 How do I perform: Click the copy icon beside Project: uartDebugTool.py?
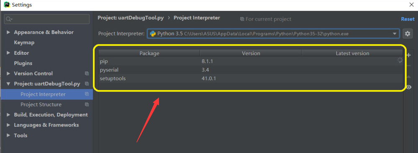(87, 84)
